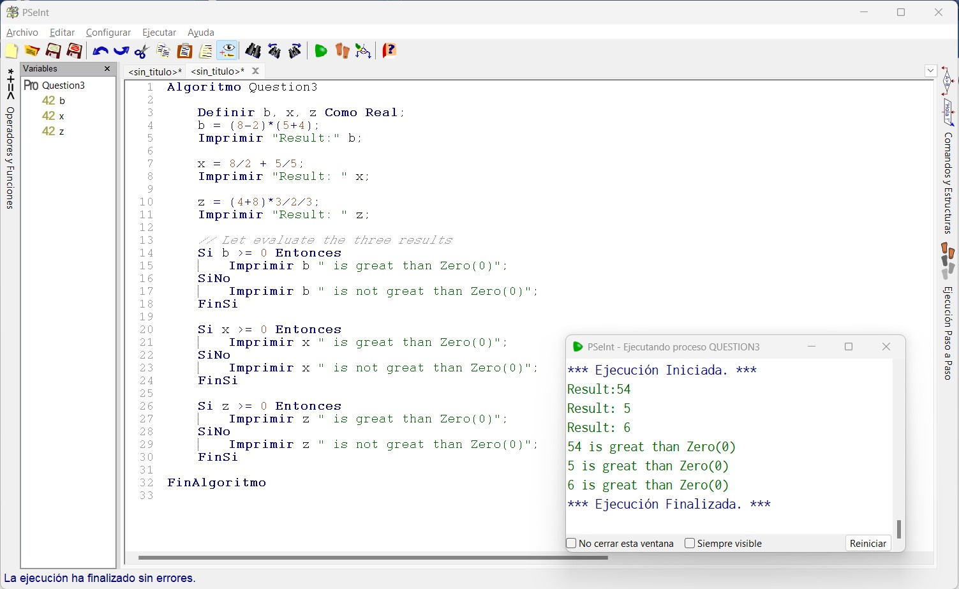959x589 pixels.
Task: Copy selection with the copy icon
Action: [x=163, y=51]
